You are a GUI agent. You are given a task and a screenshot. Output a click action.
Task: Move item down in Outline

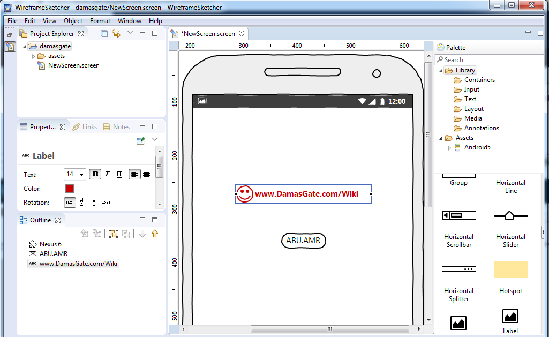coord(142,234)
